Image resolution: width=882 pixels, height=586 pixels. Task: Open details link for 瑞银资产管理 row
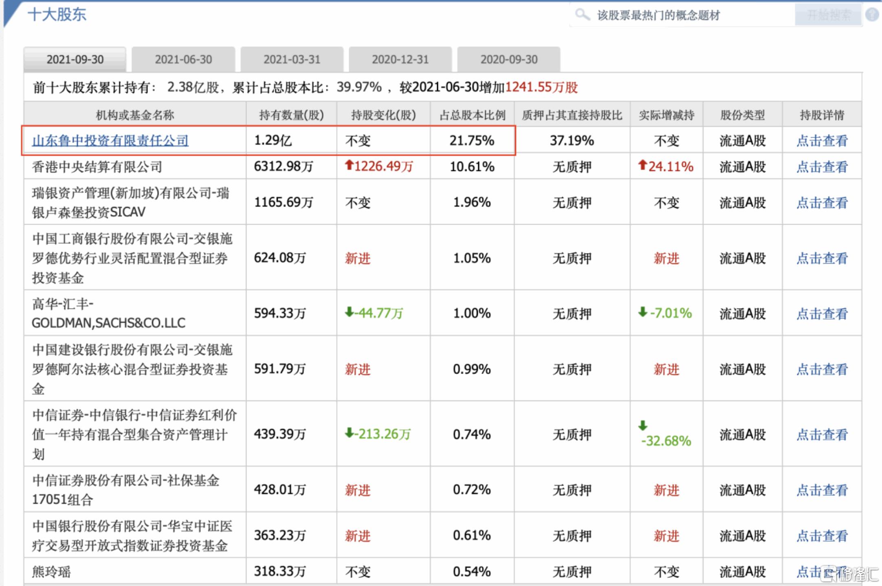(x=822, y=202)
